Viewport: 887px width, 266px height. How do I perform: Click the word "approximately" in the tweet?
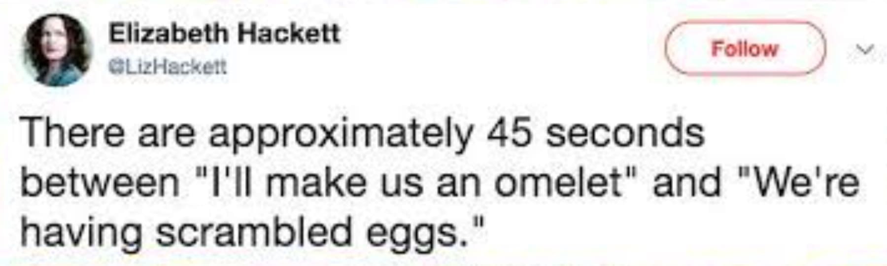(x=340, y=134)
